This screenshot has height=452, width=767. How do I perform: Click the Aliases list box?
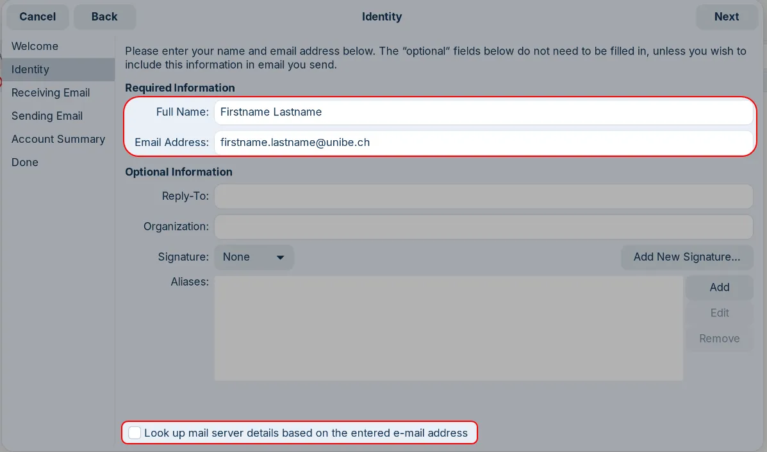pyautogui.click(x=449, y=328)
